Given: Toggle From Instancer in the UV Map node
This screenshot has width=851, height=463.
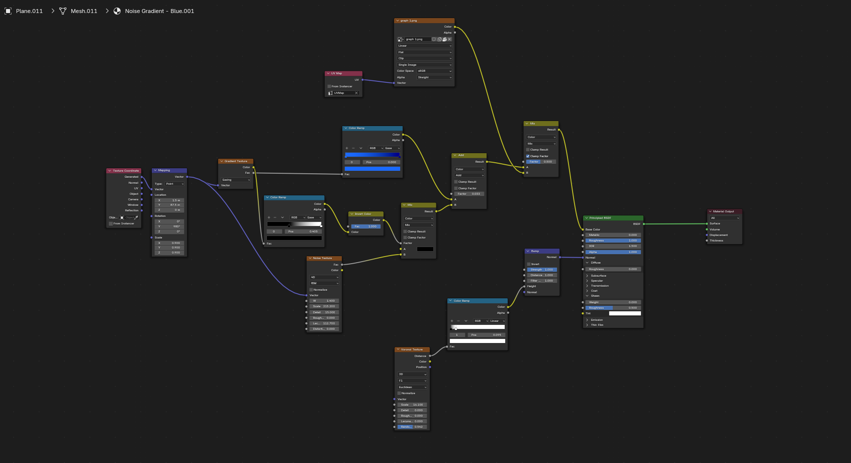Looking at the screenshot, I should pyautogui.click(x=330, y=86).
